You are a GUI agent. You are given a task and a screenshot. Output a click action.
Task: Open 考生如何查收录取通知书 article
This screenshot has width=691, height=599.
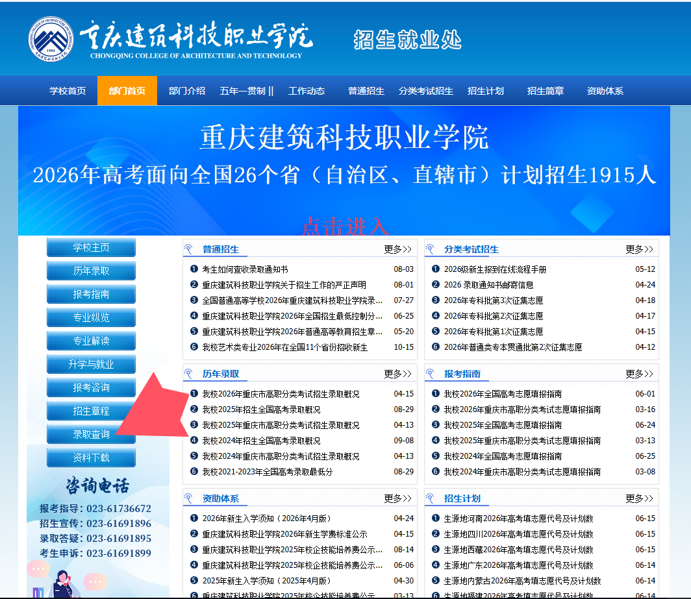tap(245, 269)
